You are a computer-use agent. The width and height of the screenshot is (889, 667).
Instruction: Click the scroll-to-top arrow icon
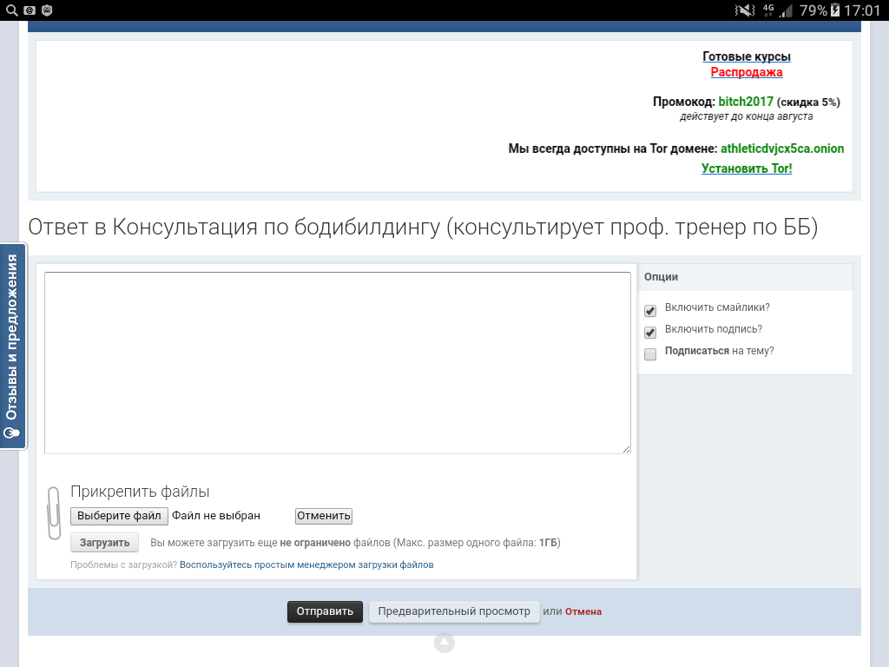[444, 643]
